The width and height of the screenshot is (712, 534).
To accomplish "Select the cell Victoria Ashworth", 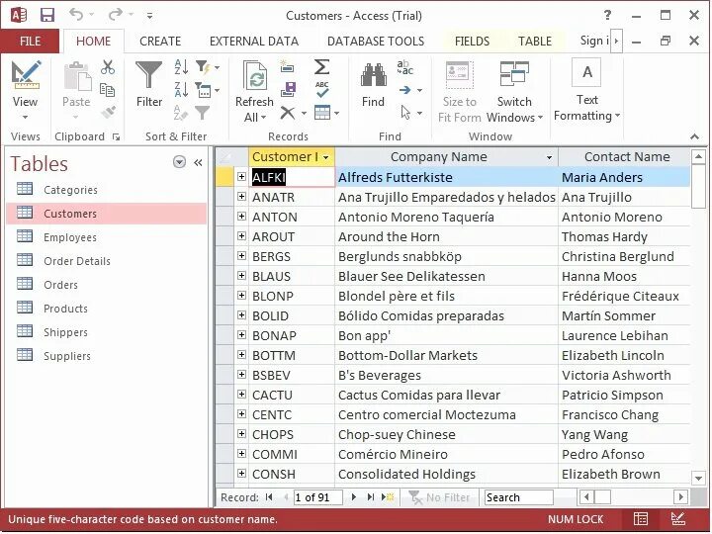I will pos(624,375).
